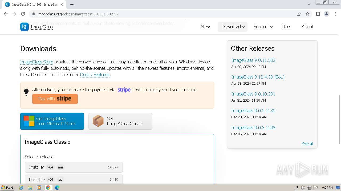Open ImageGlass 8.12.4.30 (EoL) release link
Screen dimensions: 341x191
tap(258, 77)
